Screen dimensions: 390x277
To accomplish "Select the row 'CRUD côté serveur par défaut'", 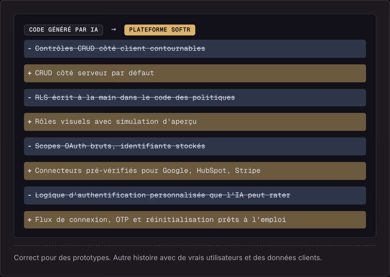I will 195,73.
